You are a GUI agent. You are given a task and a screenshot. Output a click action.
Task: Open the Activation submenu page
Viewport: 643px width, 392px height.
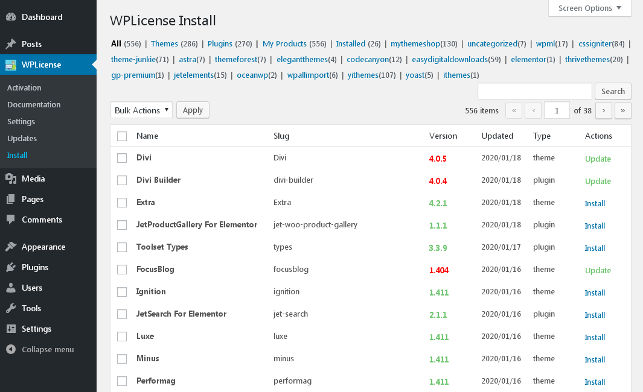click(x=24, y=87)
